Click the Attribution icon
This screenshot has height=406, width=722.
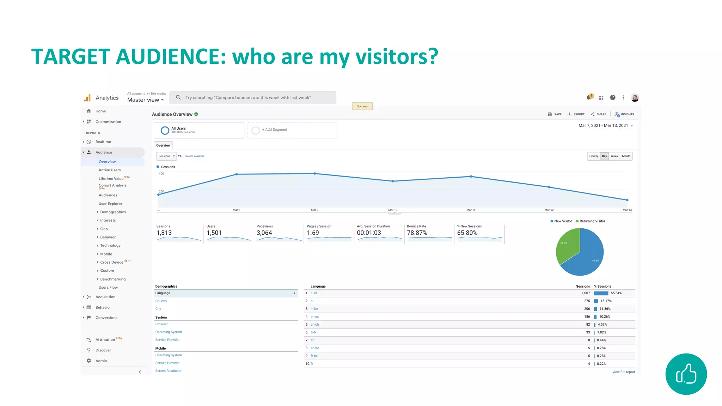click(89, 340)
